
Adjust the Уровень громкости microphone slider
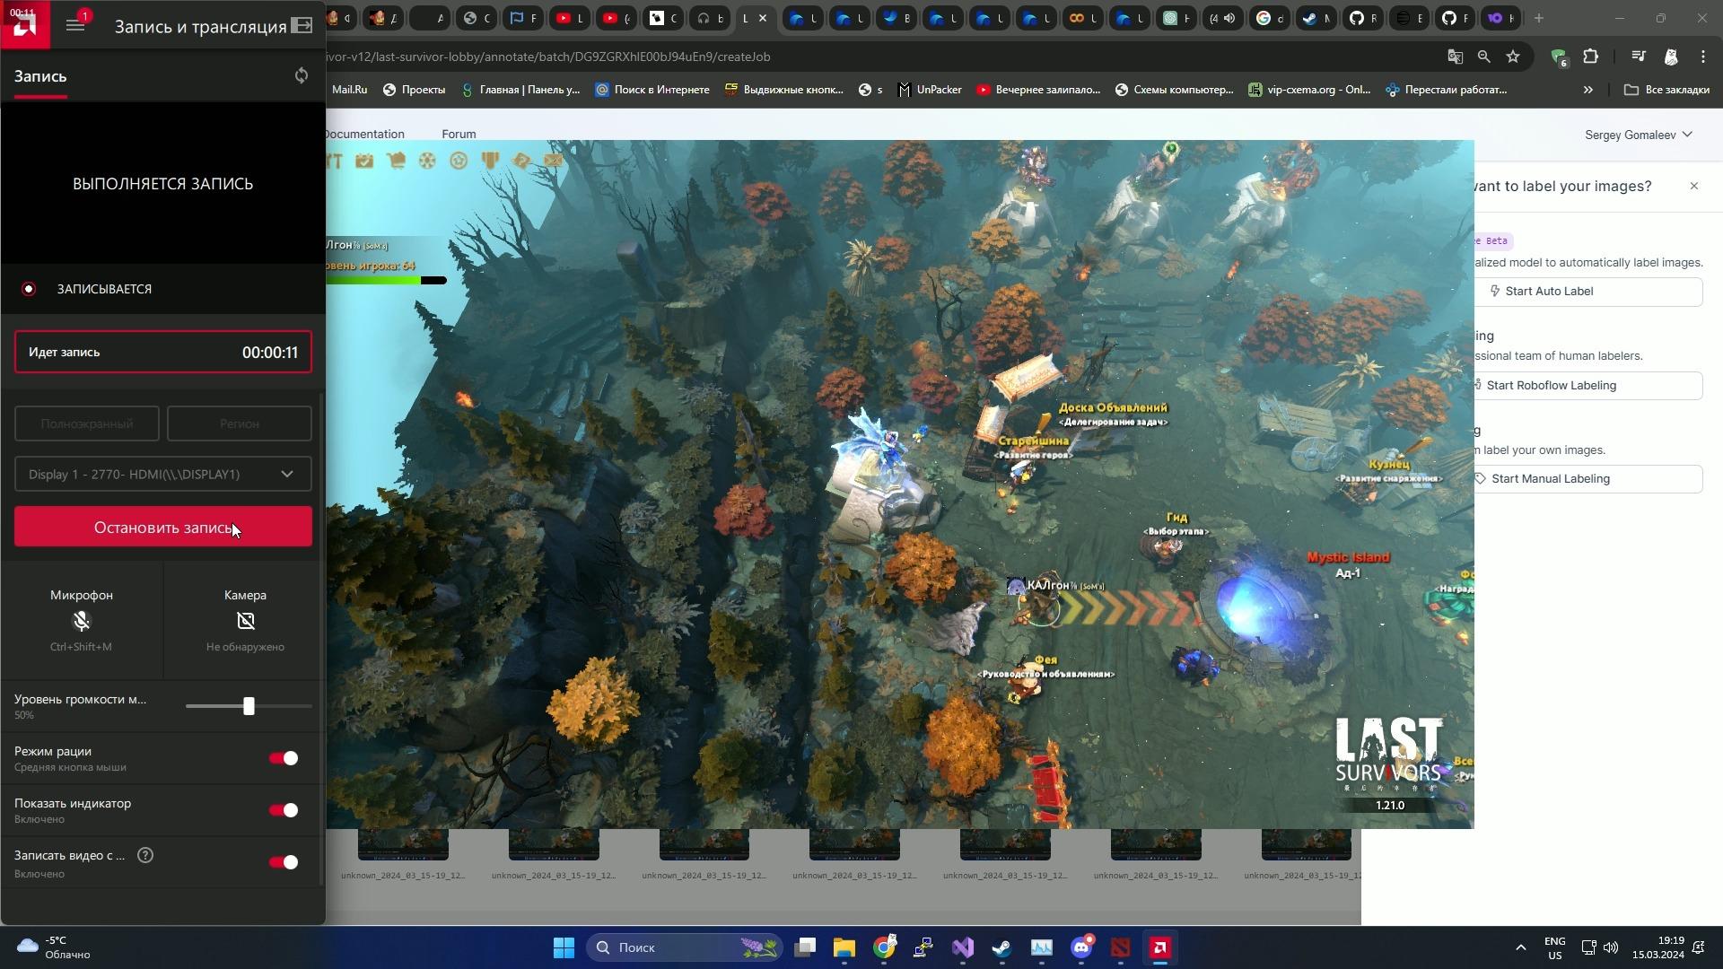(249, 707)
